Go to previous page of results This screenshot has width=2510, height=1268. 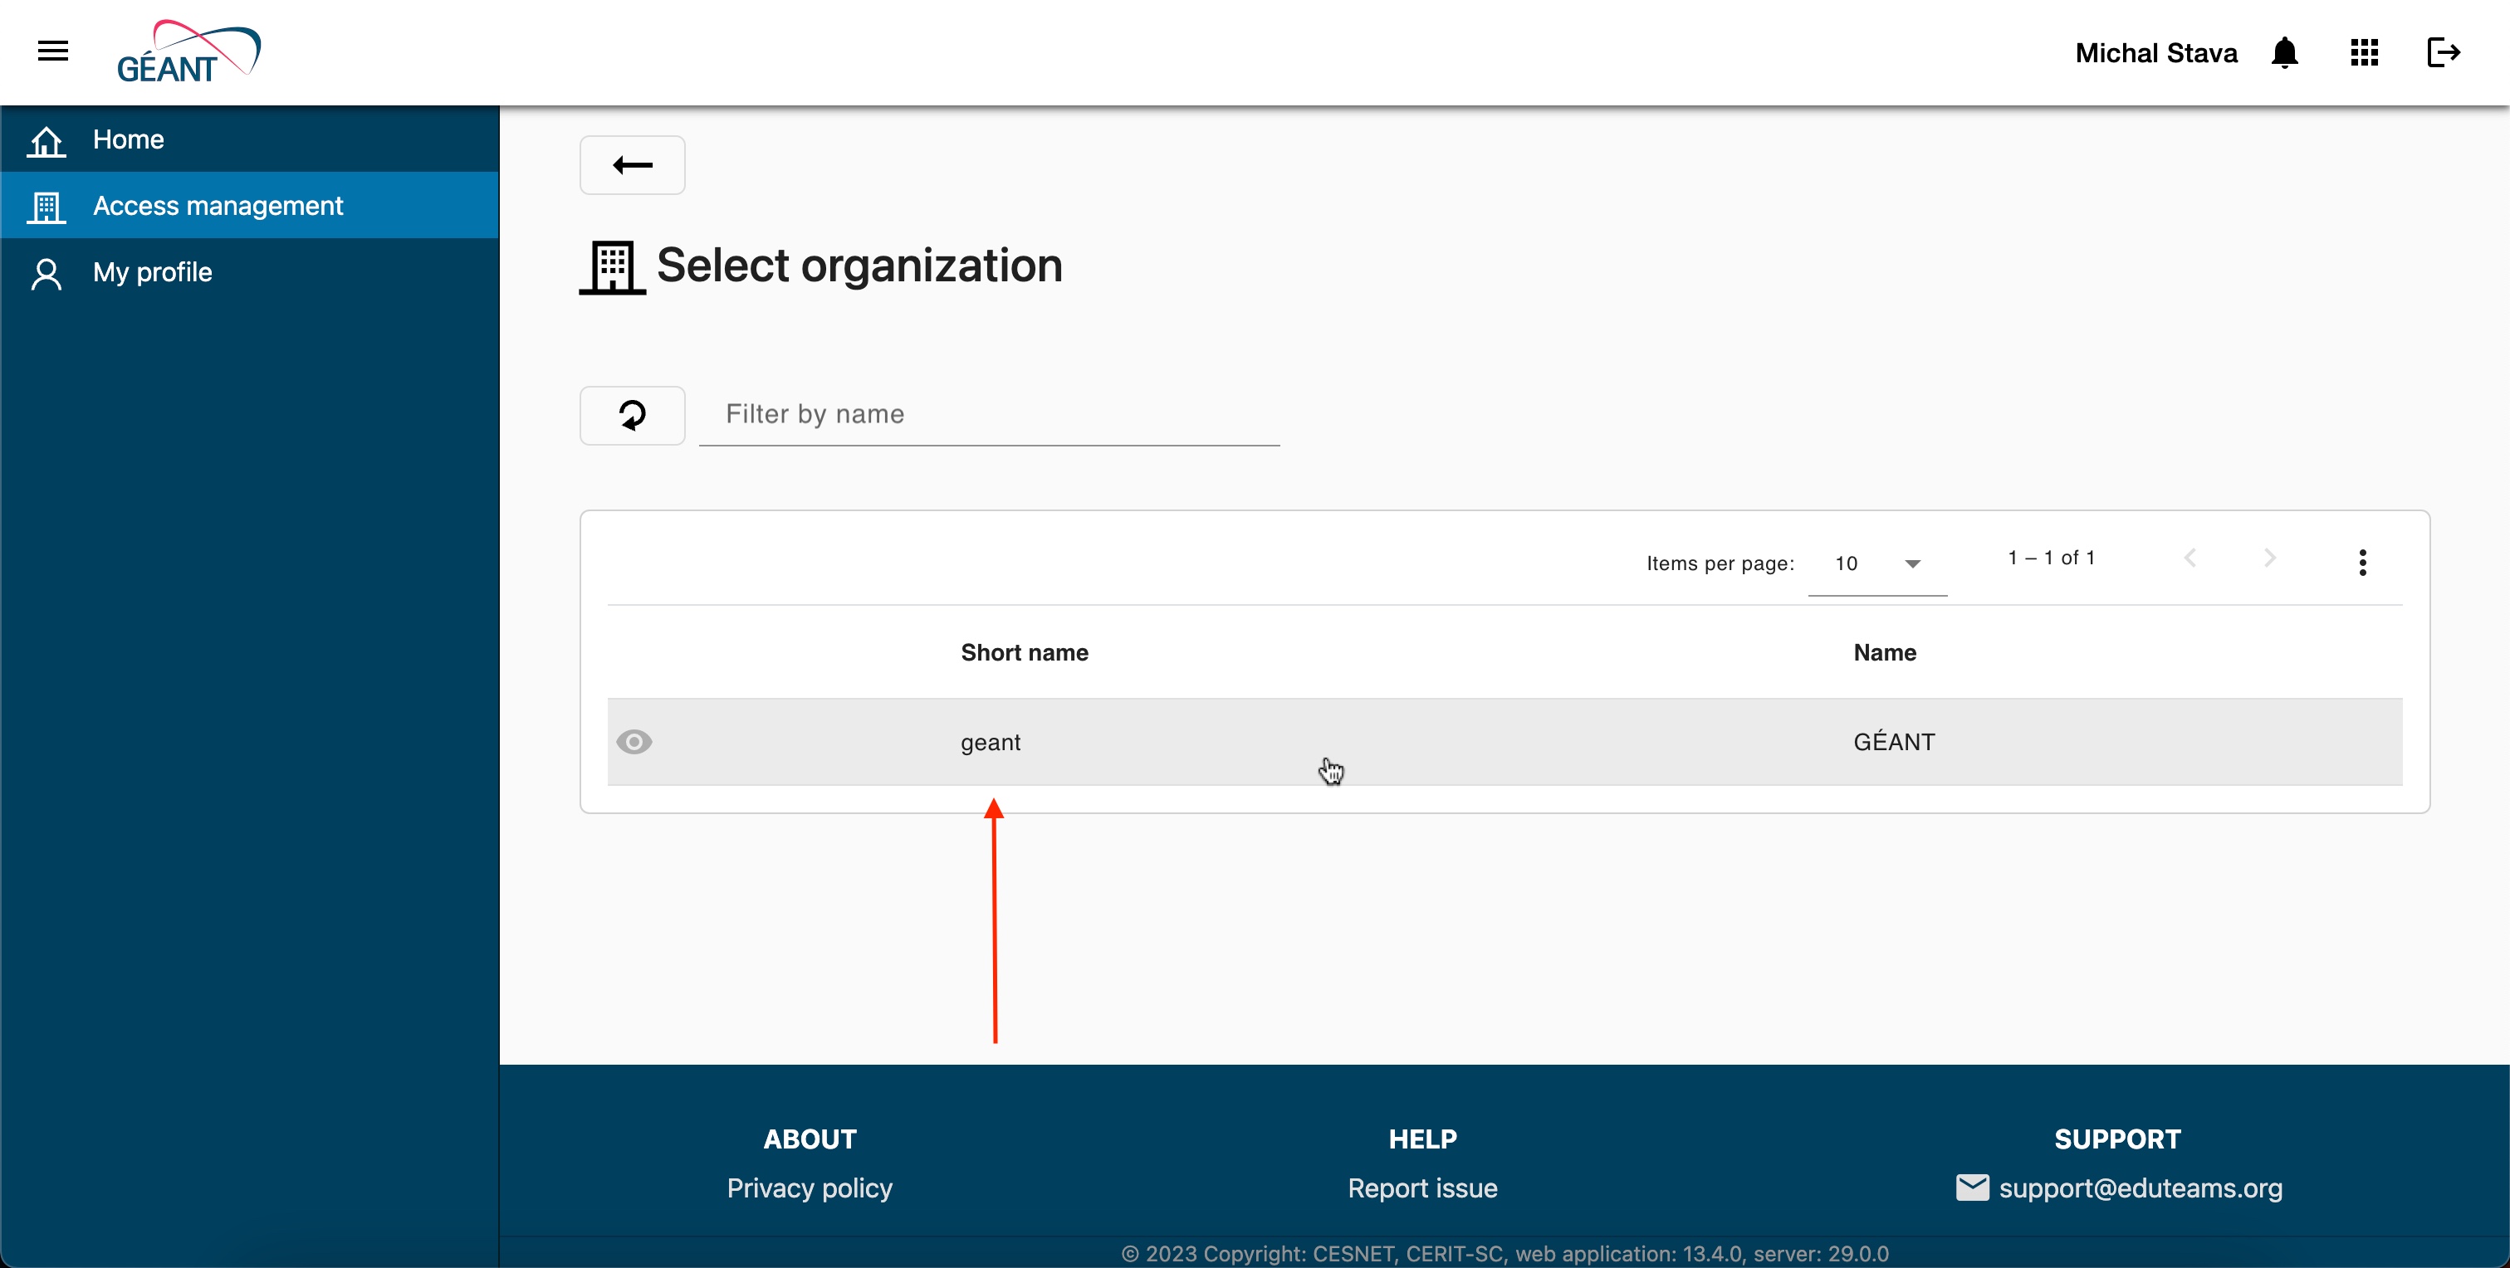pyautogui.click(x=2190, y=557)
